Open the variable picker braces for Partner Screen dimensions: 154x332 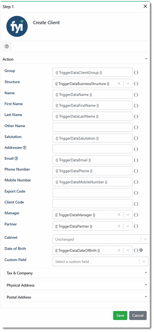136,226
